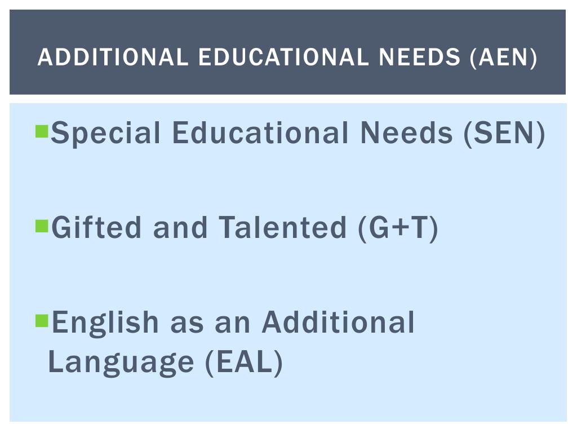Click the '(AEN)' abbreviation in the header
Screen dimensions: 577x433
coord(503,58)
